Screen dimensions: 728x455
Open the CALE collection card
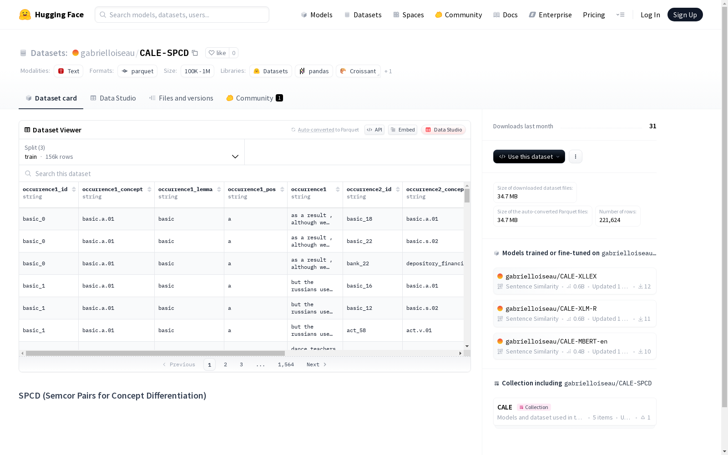575,412
